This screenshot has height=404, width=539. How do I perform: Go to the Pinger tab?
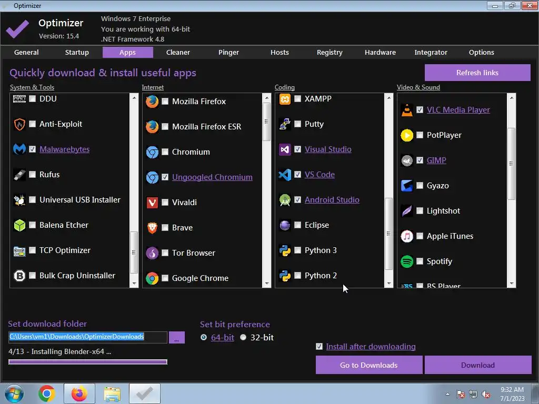pos(228,52)
